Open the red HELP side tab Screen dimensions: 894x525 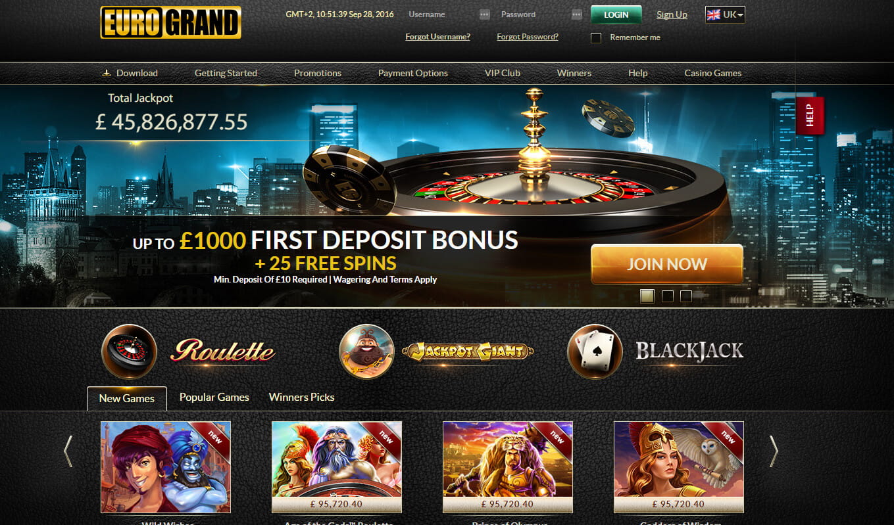810,116
